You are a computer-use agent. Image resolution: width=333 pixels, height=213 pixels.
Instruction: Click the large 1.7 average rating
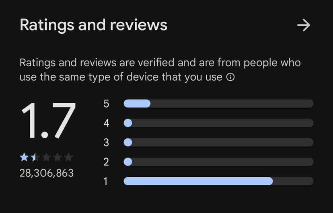click(x=48, y=121)
